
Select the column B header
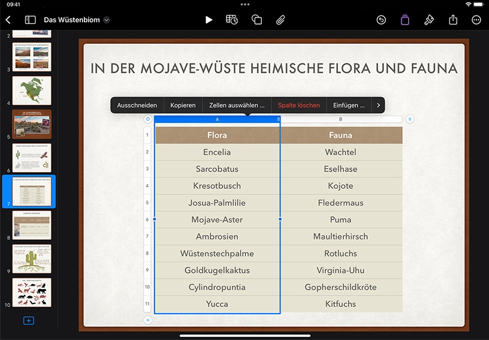tap(340, 119)
